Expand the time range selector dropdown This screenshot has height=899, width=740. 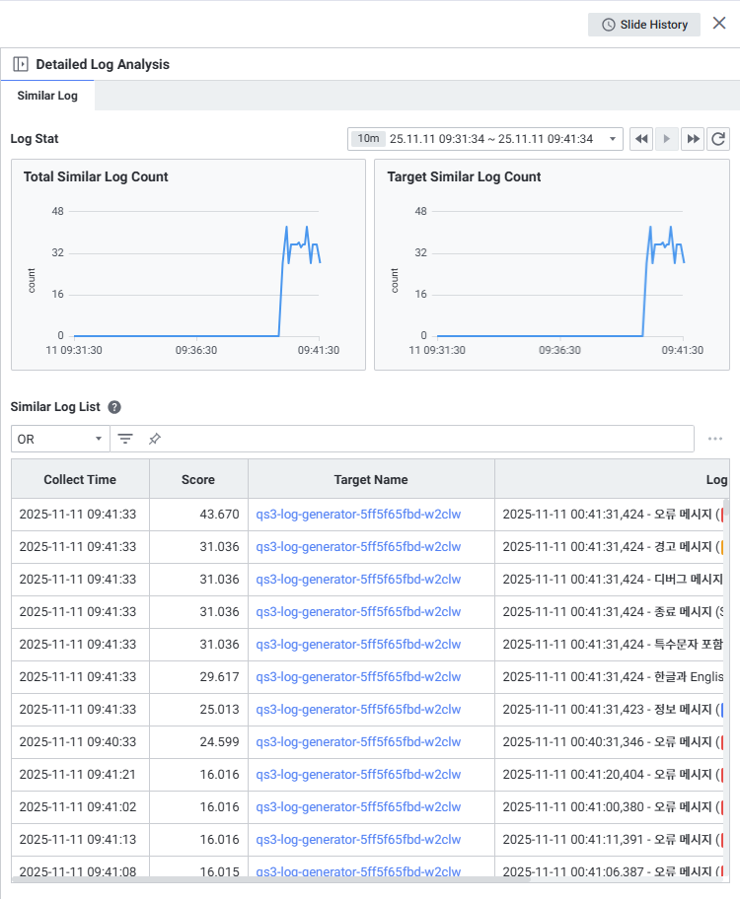tap(614, 139)
